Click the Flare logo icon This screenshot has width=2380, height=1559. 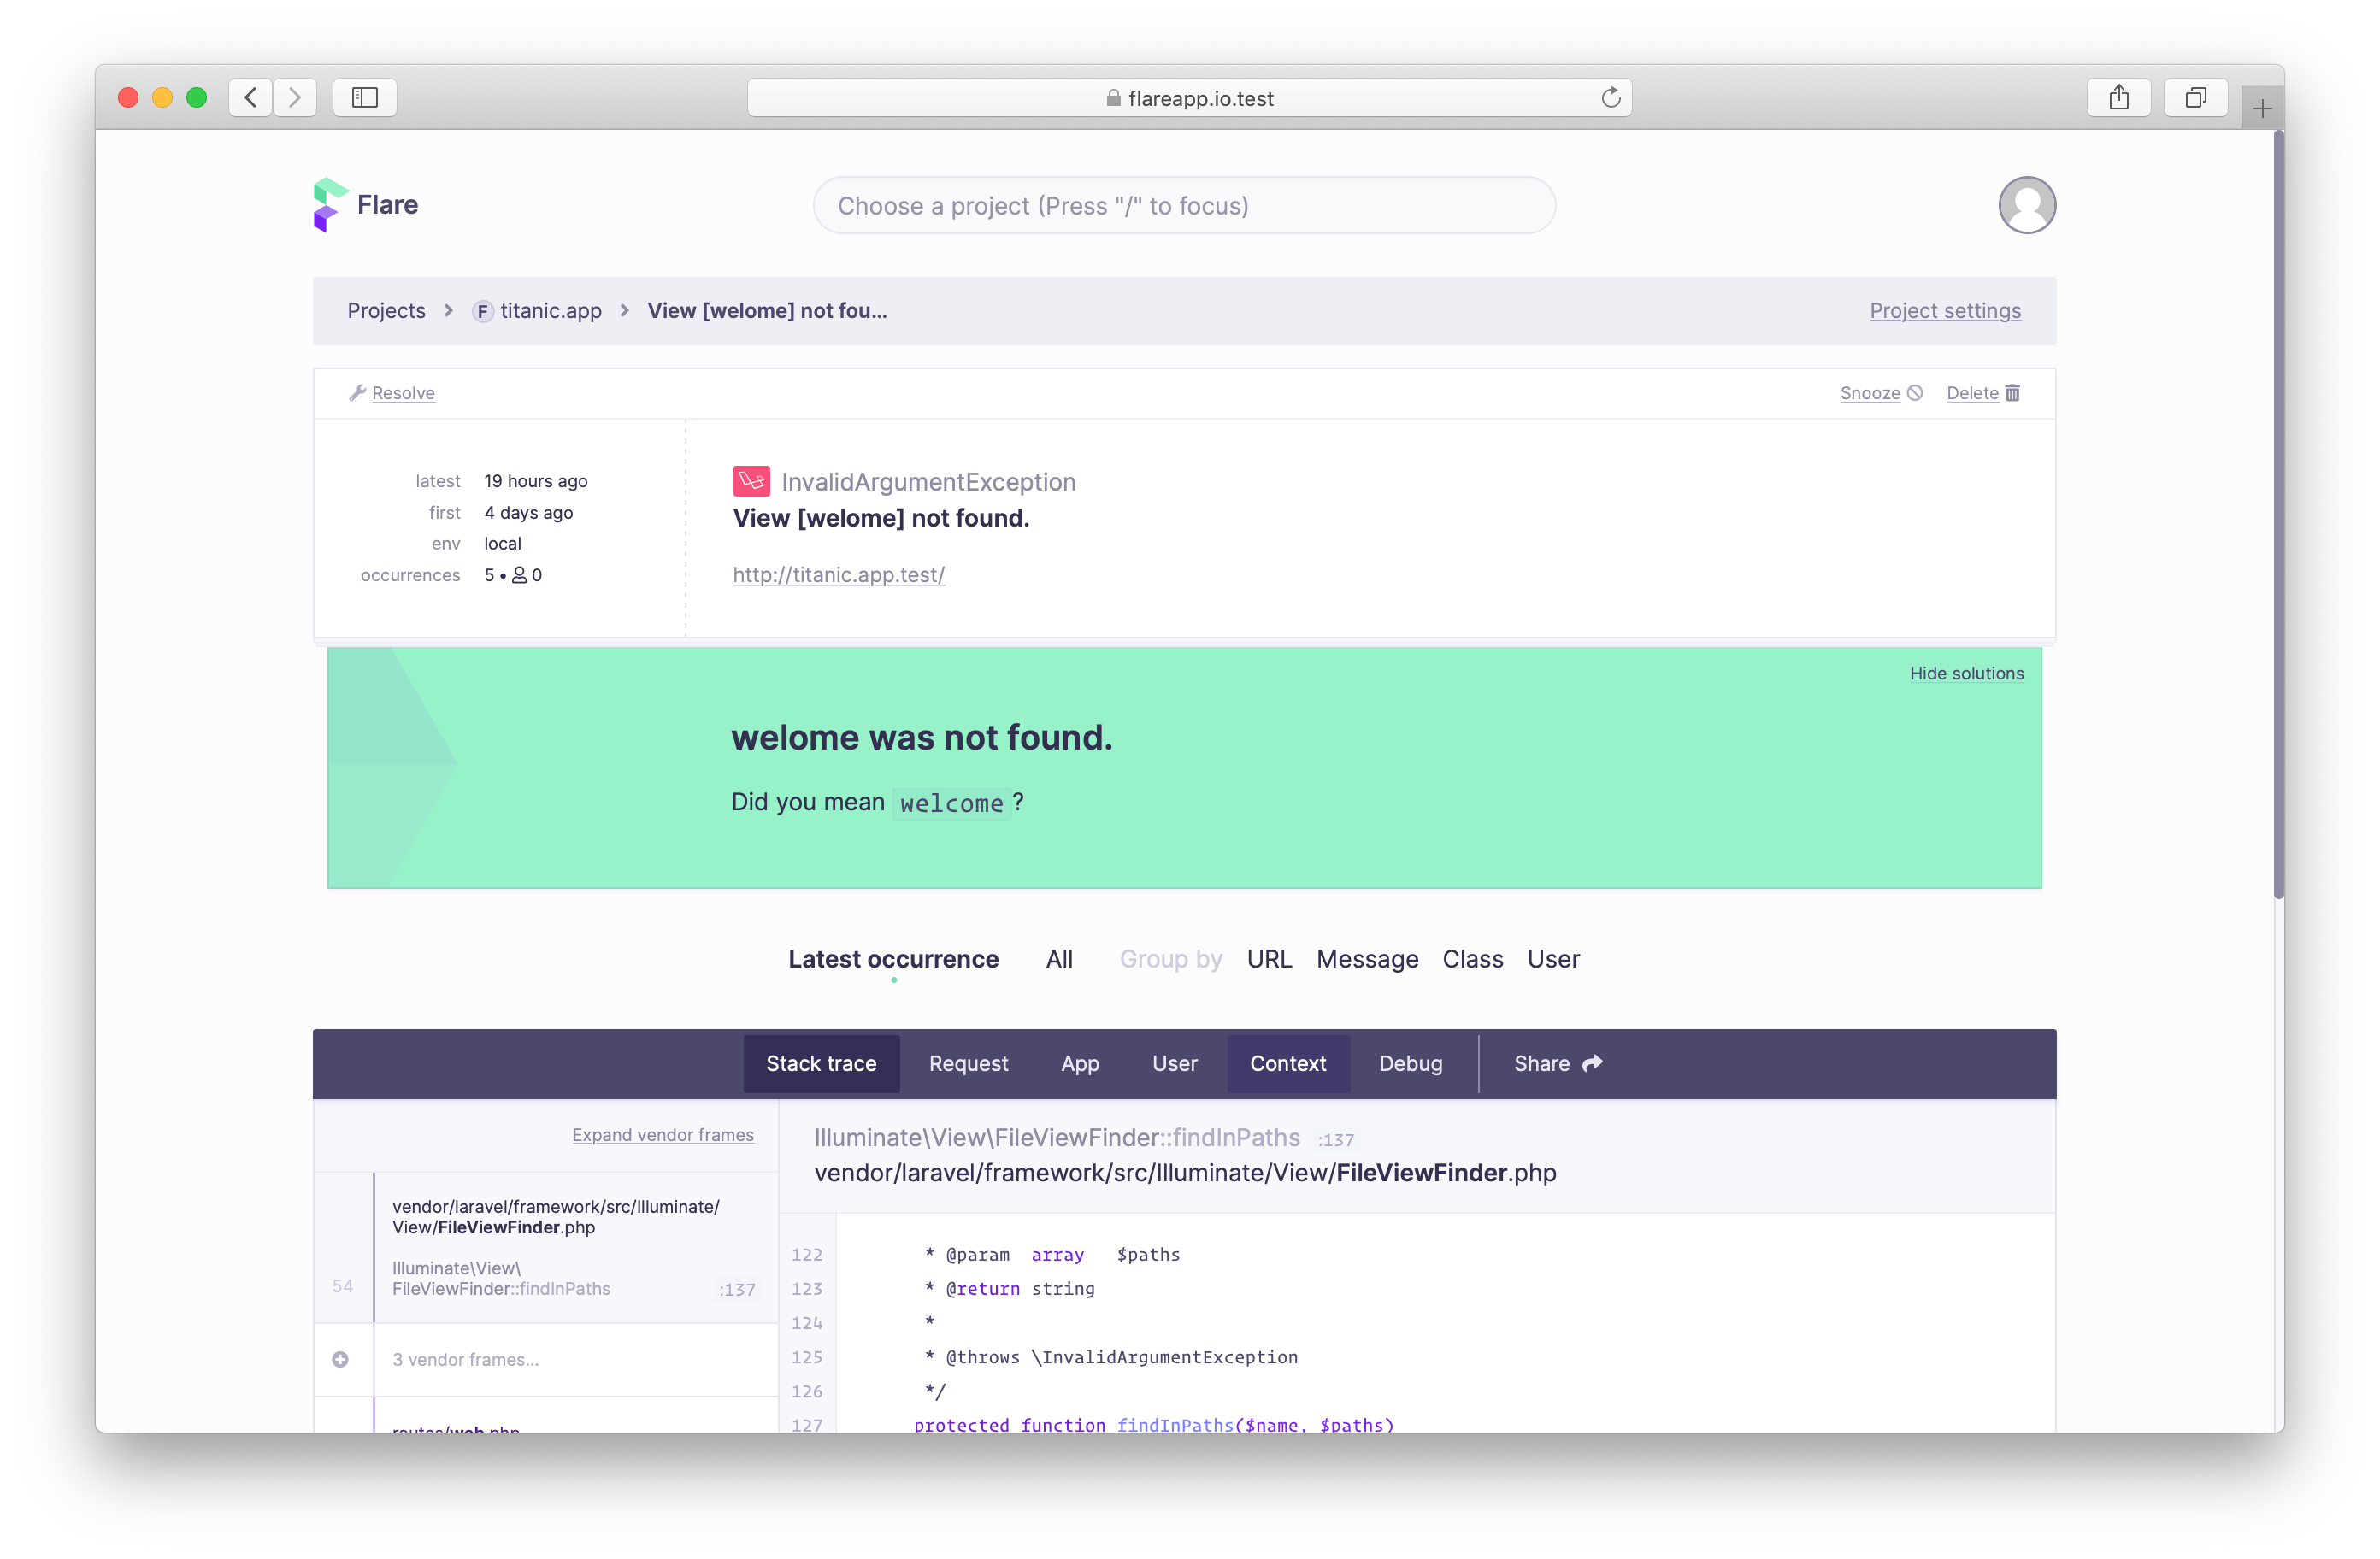click(330, 205)
